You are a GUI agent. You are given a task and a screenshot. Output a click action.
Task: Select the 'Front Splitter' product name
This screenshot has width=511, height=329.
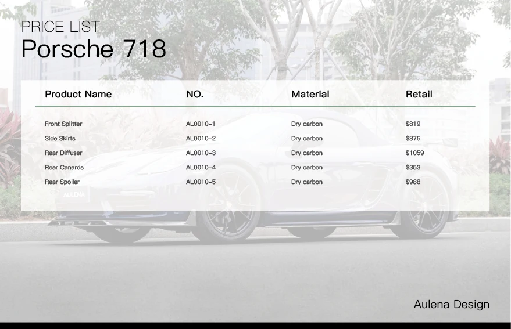63,124
